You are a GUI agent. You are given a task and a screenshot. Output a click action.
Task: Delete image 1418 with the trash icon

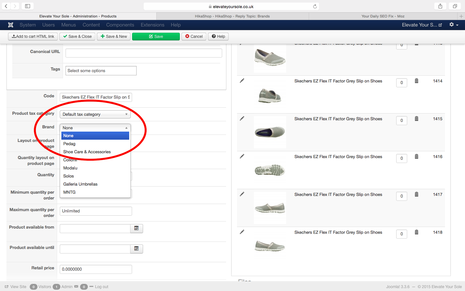coord(417,232)
